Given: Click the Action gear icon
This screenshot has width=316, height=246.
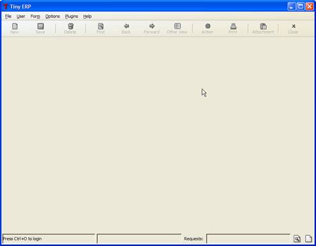Looking at the screenshot, I should pos(207,26).
